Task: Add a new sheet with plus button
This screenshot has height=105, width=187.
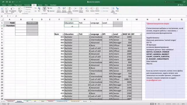Action: pos(91,101)
